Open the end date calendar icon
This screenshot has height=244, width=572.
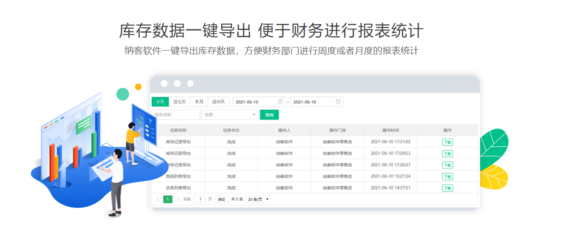click(338, 102)
